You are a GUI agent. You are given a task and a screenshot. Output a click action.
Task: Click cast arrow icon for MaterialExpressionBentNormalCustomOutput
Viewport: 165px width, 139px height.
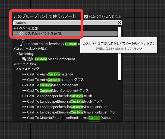[x=24, y=118]
